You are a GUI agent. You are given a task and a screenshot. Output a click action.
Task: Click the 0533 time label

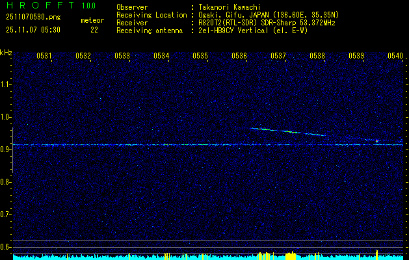click(x=122, y=56)
